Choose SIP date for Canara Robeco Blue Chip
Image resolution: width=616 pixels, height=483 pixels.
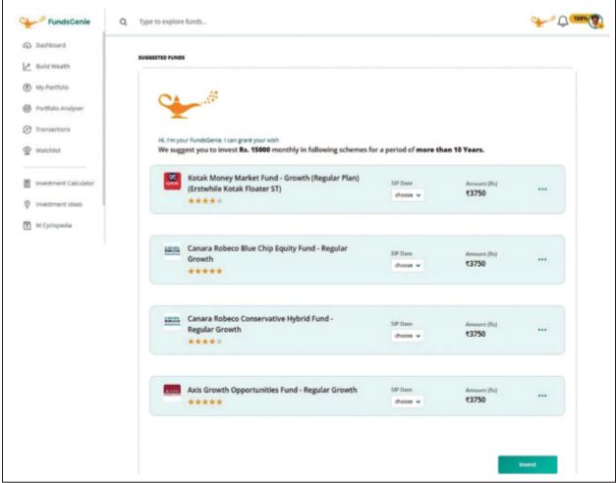[x=408, y=265]
